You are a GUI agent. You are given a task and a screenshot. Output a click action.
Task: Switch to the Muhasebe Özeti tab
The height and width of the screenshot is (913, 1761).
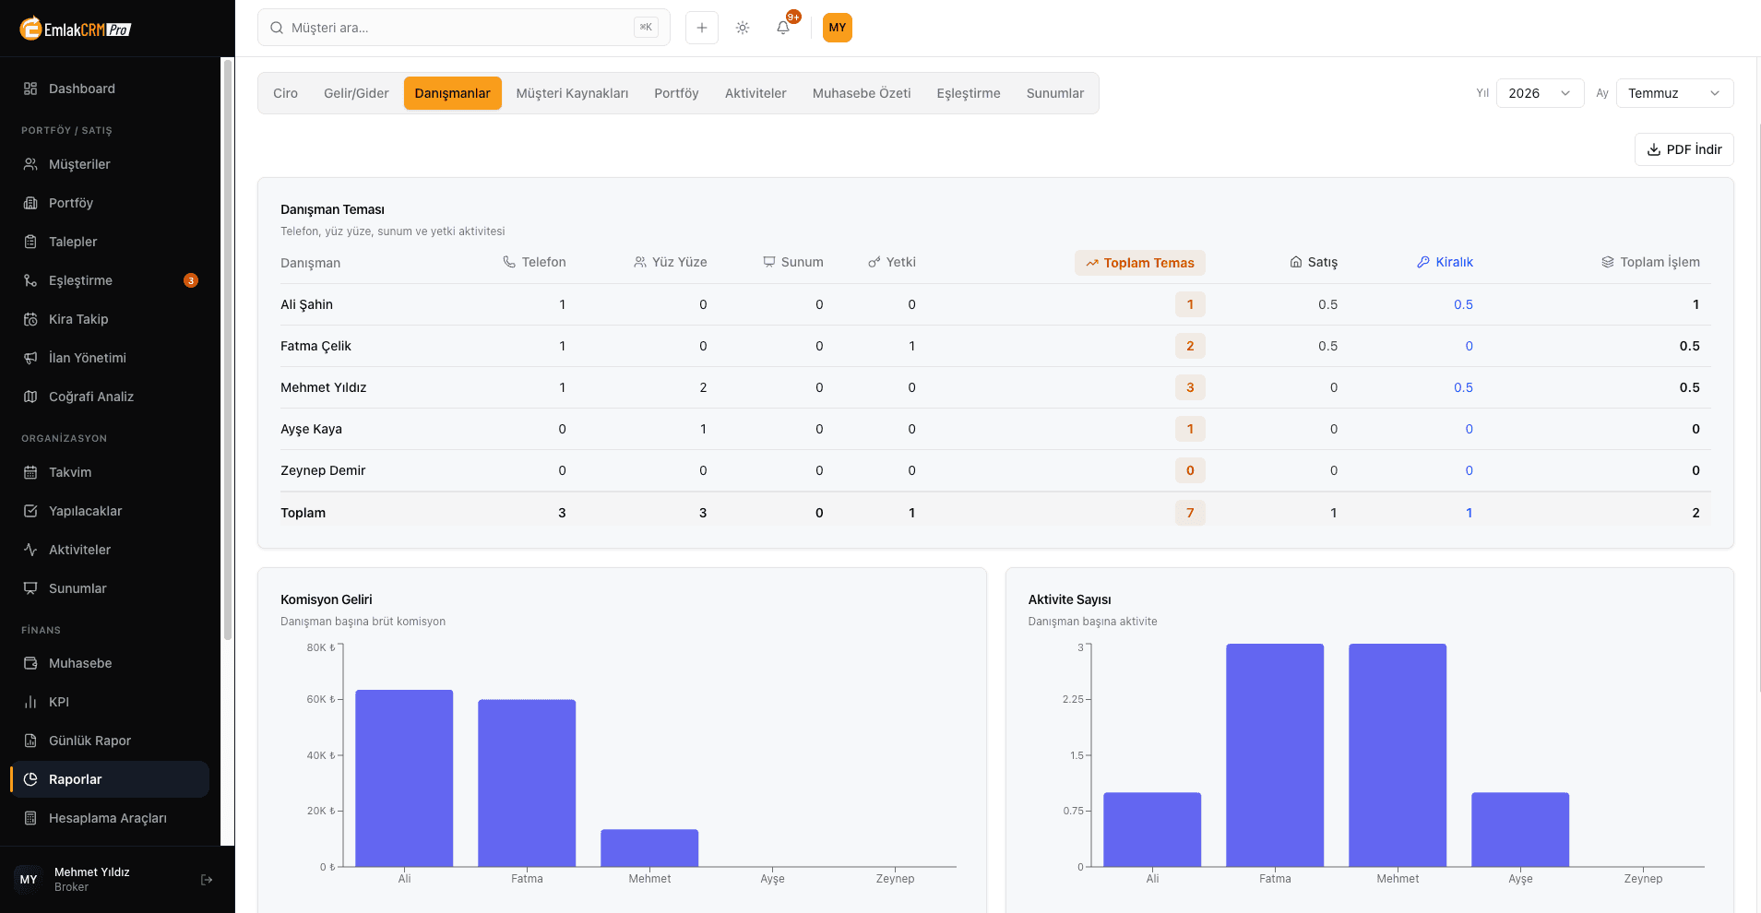coord(862,93)
